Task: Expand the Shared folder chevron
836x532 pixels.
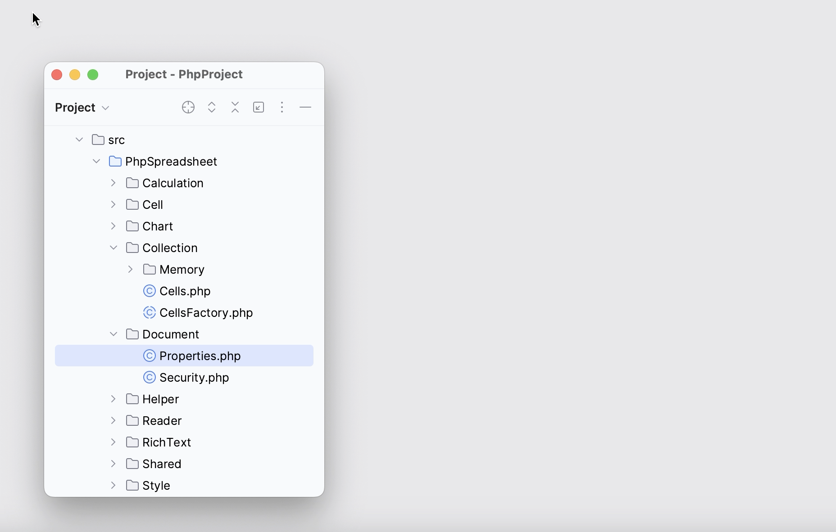Action: 114,464
